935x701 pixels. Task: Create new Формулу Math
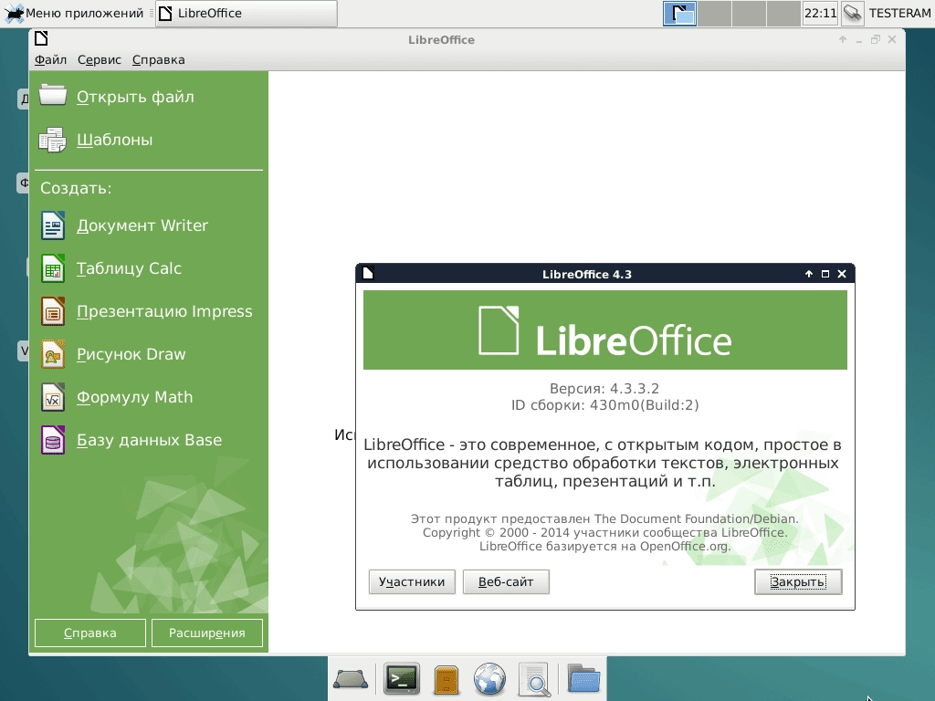135,397
